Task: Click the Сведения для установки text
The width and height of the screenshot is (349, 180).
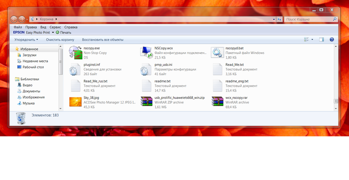Action: pyautogui.click(x=102, y=69)
